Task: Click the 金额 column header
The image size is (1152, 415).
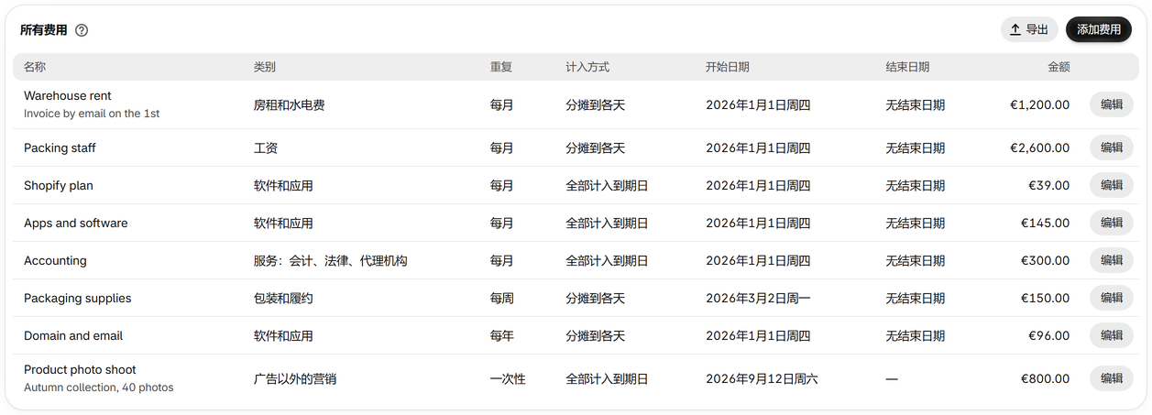Action: click(1059, 67)
